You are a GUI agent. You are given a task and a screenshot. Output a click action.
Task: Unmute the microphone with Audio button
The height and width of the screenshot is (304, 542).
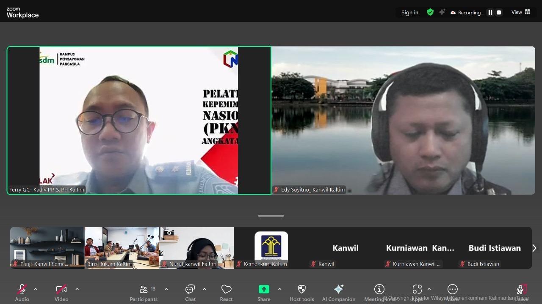tap(22, 289)
